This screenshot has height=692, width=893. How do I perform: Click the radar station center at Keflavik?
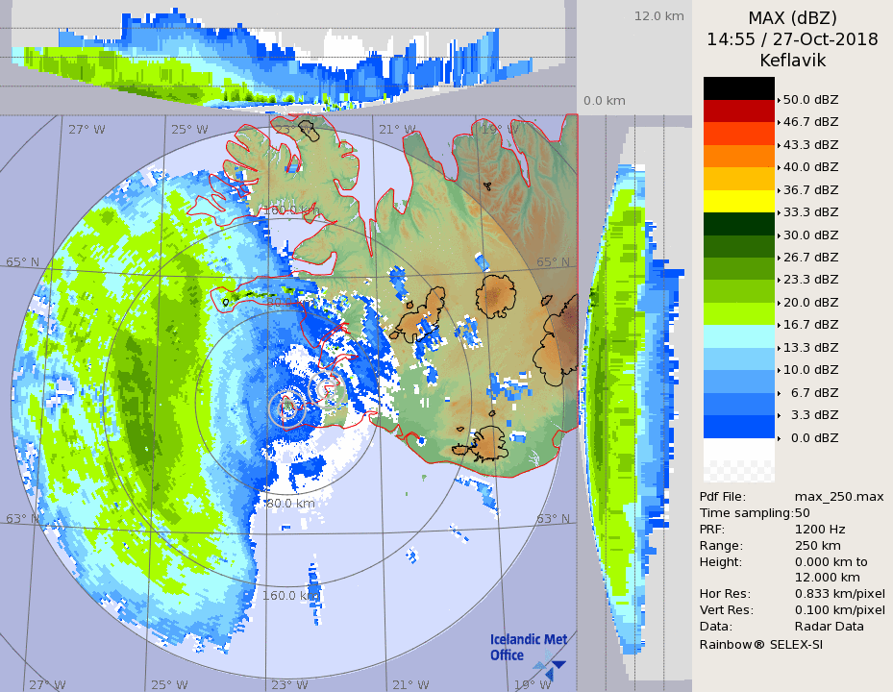286,405
